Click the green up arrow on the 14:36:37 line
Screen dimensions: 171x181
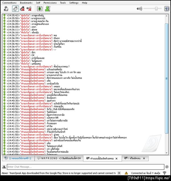click(x=4, y=35)
